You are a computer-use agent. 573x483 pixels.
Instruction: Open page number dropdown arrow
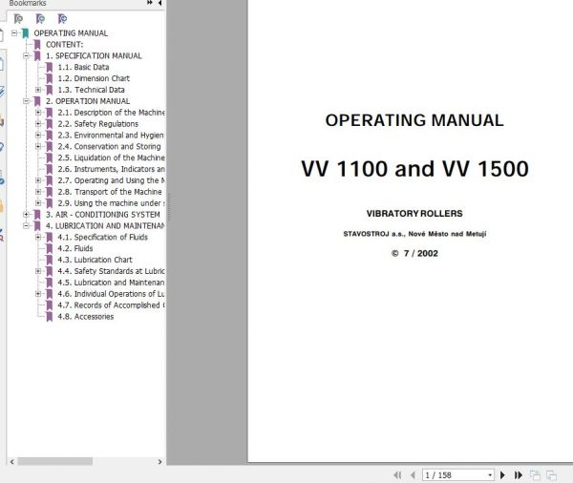tap(490, 475)
